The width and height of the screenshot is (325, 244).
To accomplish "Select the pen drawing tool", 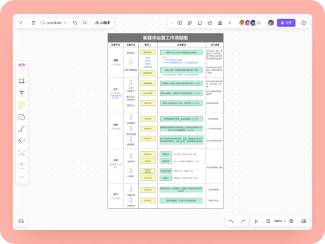I will pos(22,141).
